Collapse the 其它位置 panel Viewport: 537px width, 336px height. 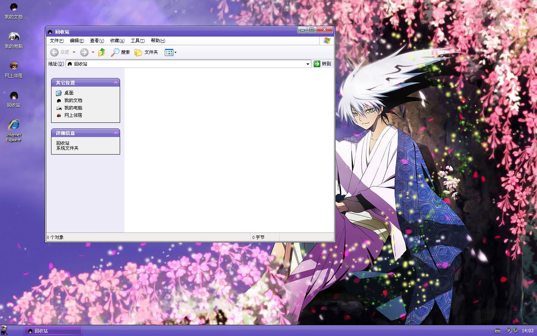(x=116, y=83)
